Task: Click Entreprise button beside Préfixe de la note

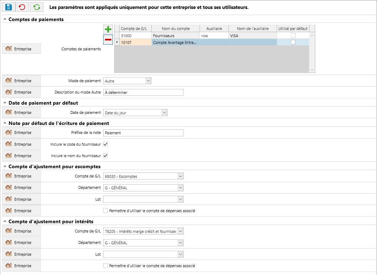Action: (x=21, y=132)
